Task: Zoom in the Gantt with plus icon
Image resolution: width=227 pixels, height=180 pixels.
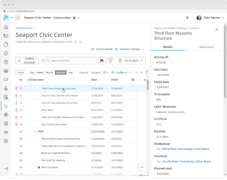Action: [x=141, y=72]
